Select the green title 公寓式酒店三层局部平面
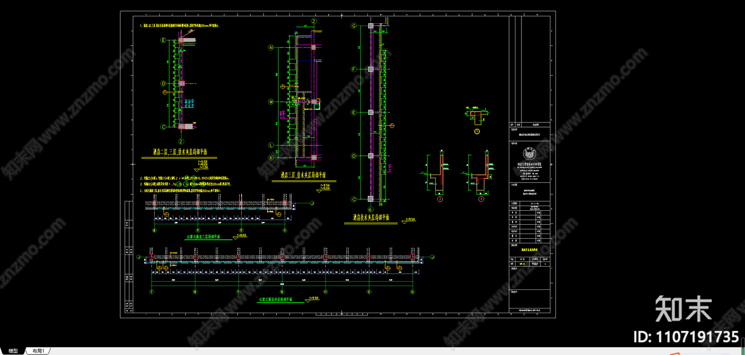The image size is (745, 355). (x=203, y=237)
